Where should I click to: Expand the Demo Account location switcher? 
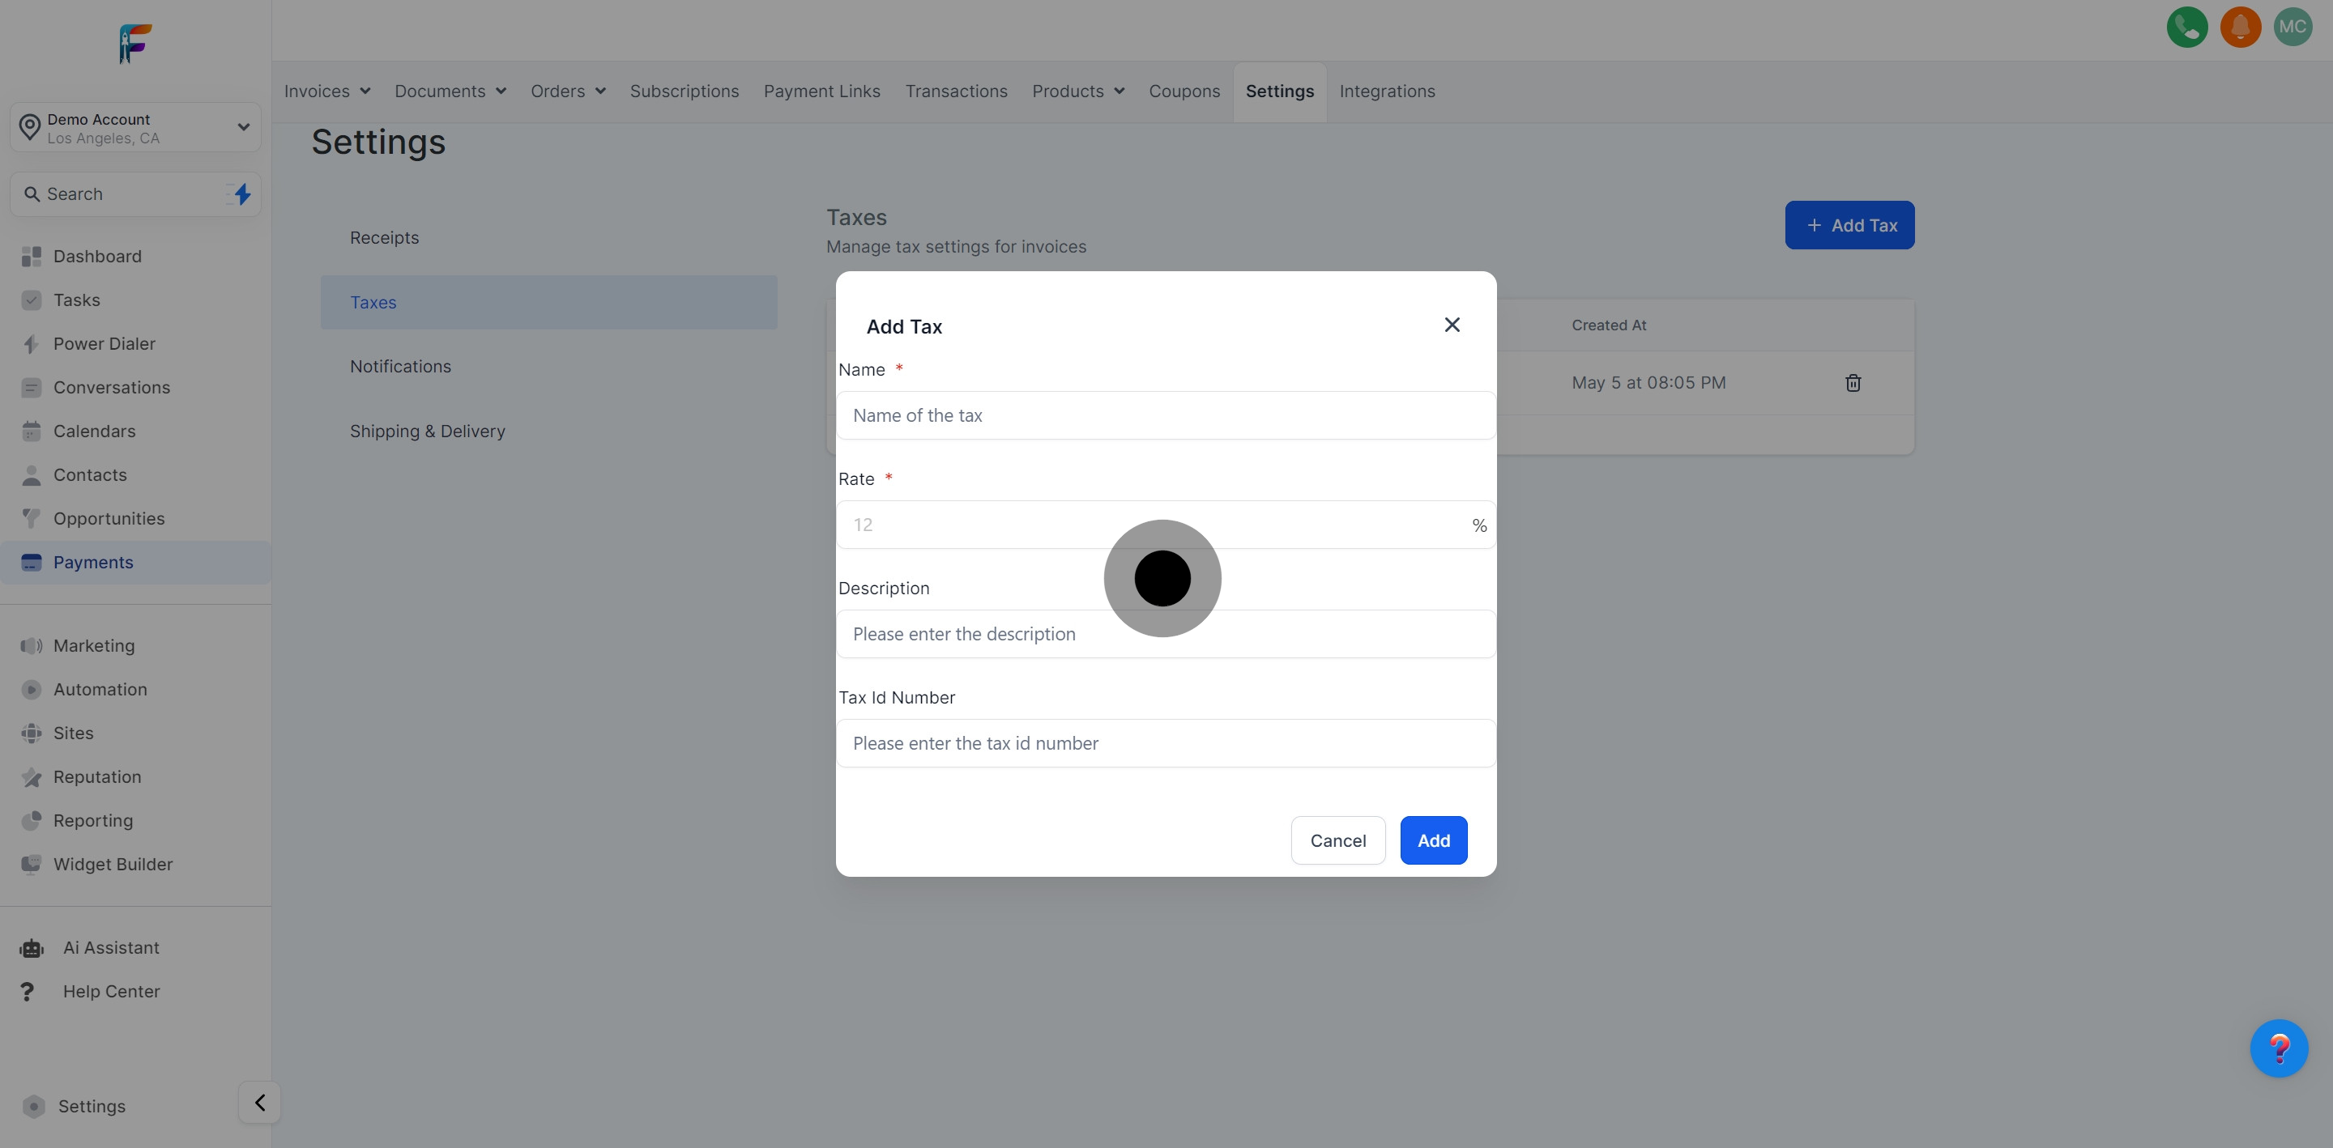(136, 128)
